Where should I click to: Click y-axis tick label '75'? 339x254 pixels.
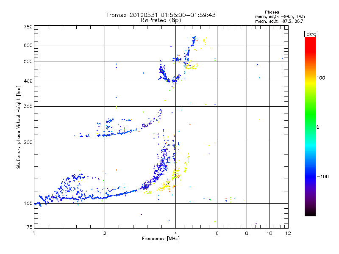point(30,227)
